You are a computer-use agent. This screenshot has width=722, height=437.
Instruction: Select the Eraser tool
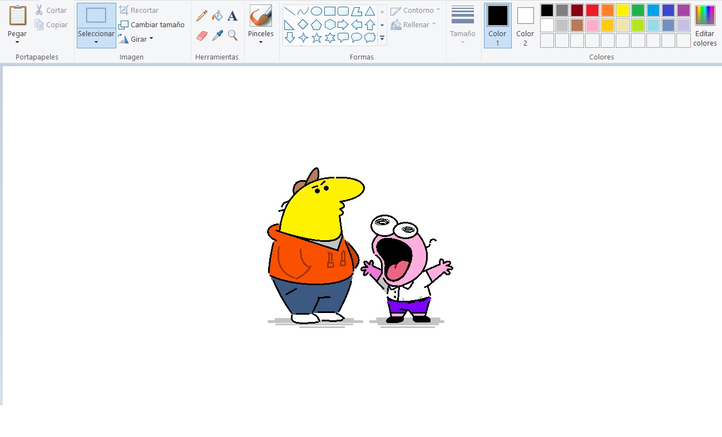(x=202, y=36)
